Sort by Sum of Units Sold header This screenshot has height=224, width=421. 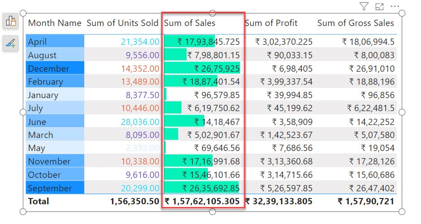pyautogui.click(x=122, y=23)
